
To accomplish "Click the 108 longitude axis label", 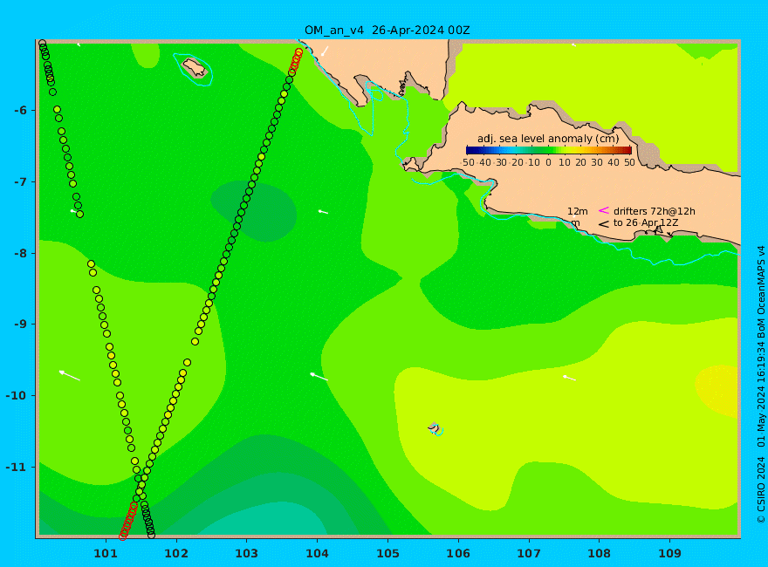I will click(599, 553).
